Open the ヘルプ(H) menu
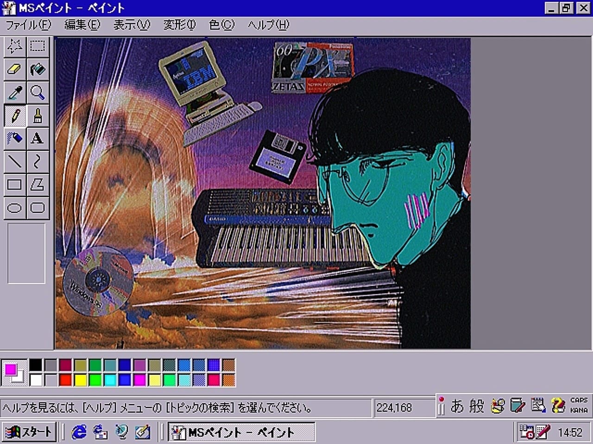 tap(268, 25)
